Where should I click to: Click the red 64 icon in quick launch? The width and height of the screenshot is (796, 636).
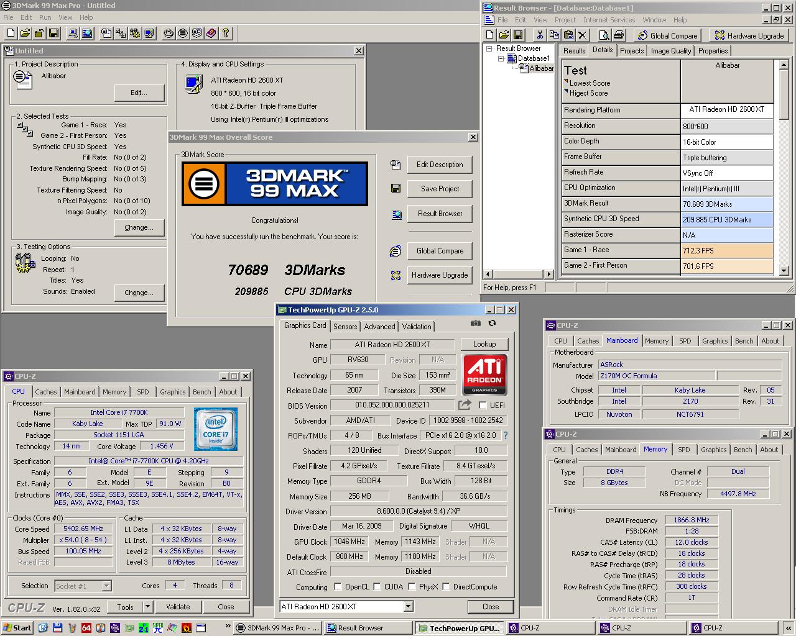(x=86, y=628)
